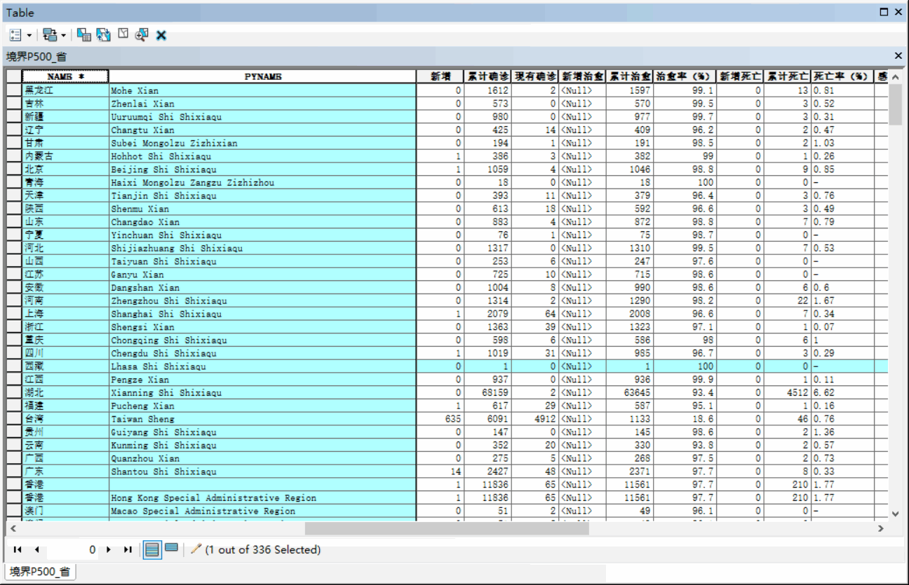The height and width of the screenshot is (585, 909).
Task: Click the 'Xianning Shi Shixiaqu' cell
Action: click(x=263, y=393)
